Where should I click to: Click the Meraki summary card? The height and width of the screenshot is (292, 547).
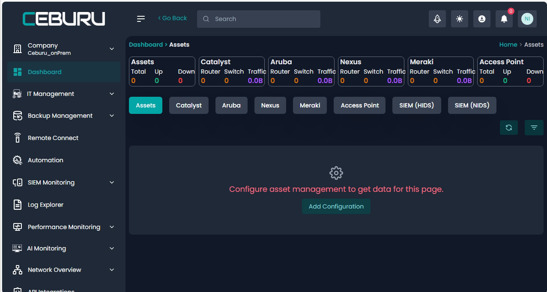(441, 72)
